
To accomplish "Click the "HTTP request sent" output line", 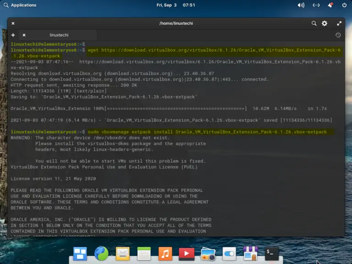I will coord(74,85).
